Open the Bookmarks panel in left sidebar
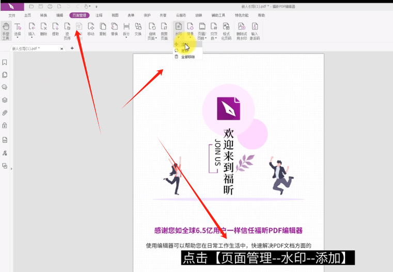 pyautogui.click(x=5, y=62)
